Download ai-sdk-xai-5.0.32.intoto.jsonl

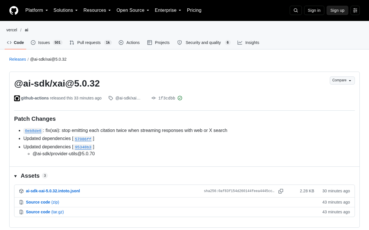53,191
